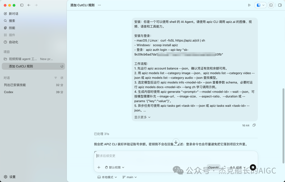This screenshot has width=285, height=182.
Task: Go back with the left arrow
Action: [x=29, y=5]
